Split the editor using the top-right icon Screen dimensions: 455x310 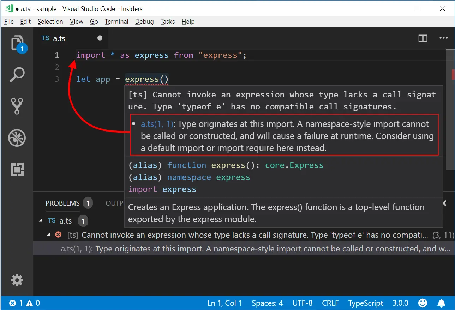pyautogui.click(x=423, y=38)
